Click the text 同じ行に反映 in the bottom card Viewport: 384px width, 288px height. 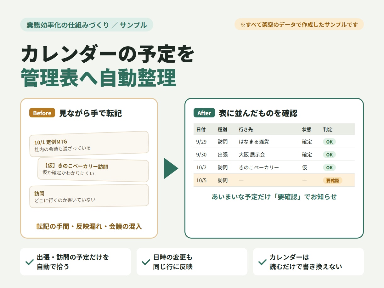point(173,267)
